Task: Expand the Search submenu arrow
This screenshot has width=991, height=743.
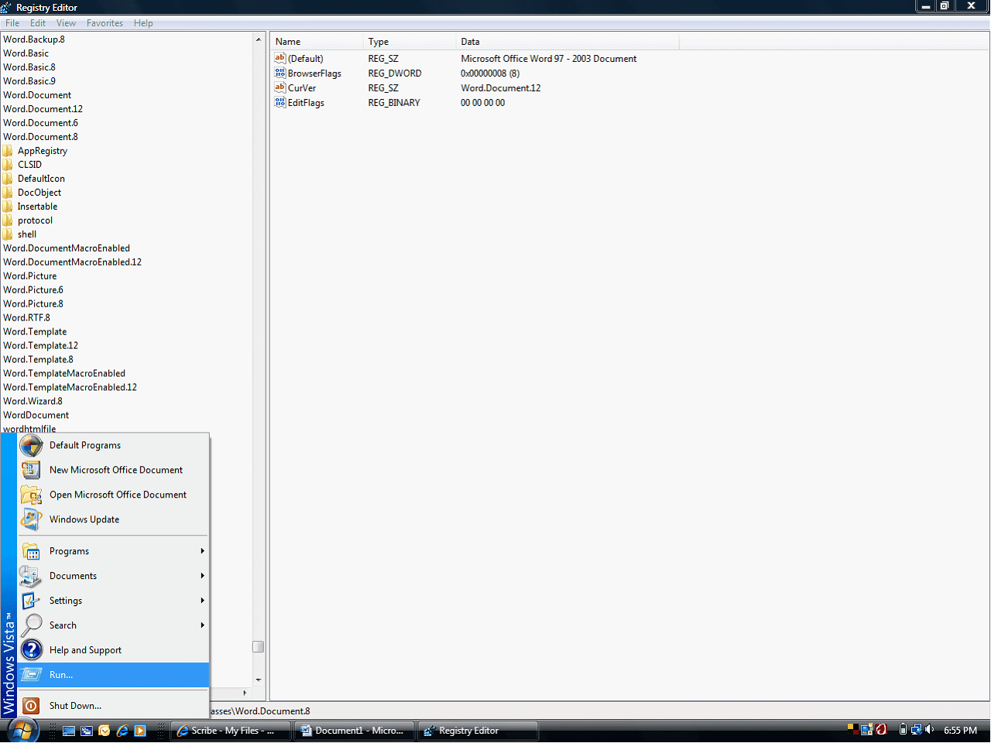Action: pyautogui.click(x=202, y=625)
